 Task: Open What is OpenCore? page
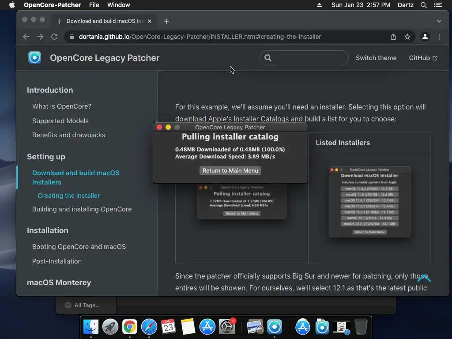[62, 106]
